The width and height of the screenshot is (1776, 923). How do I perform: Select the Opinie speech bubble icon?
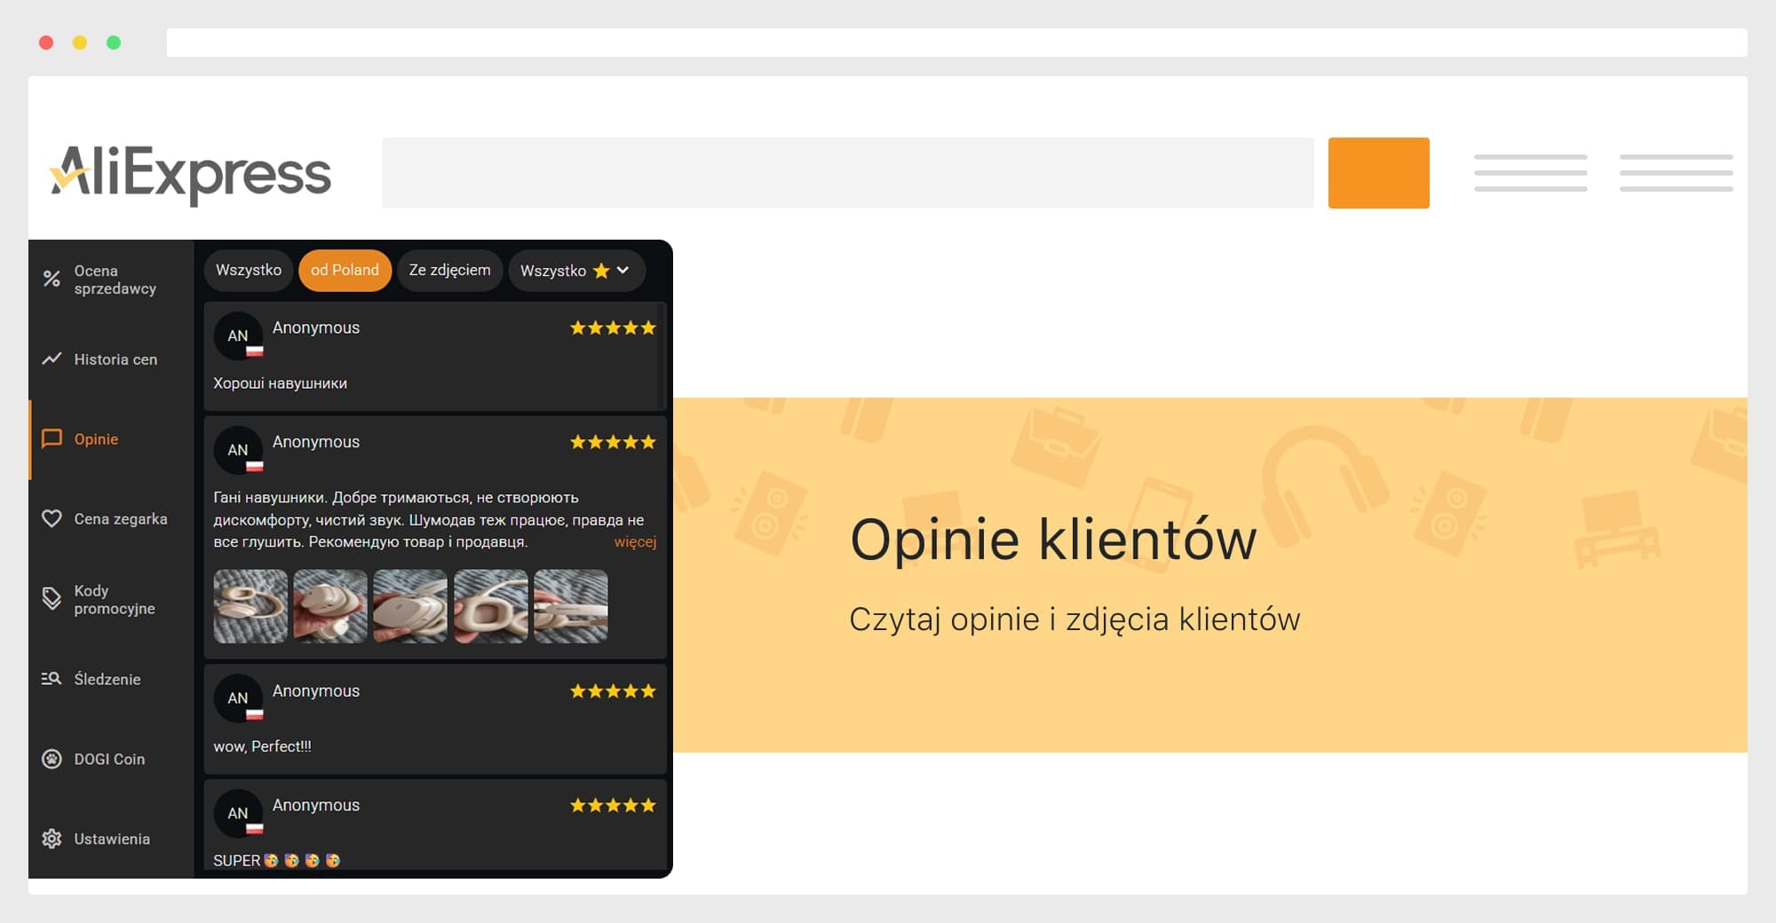pyautogui.click(x=52, y=438)
